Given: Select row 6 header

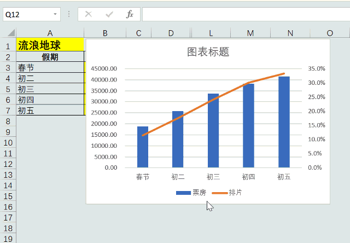Looking at the screenshot, I should pyautogui.click(x=8, y=100).
